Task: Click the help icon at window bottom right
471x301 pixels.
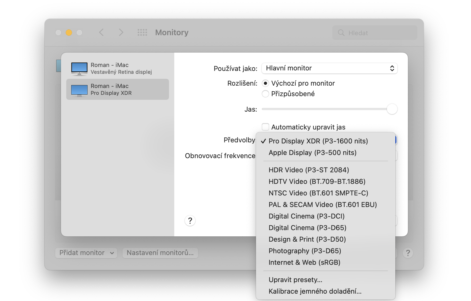Action: pos(408,253)
